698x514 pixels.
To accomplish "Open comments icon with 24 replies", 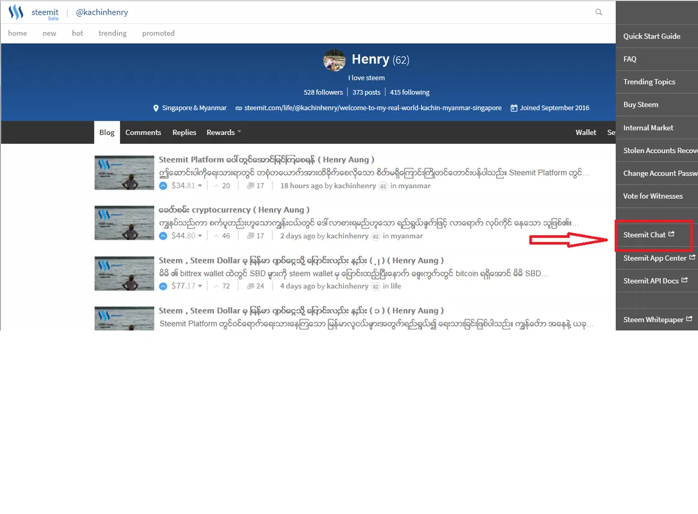I will 251,286.
